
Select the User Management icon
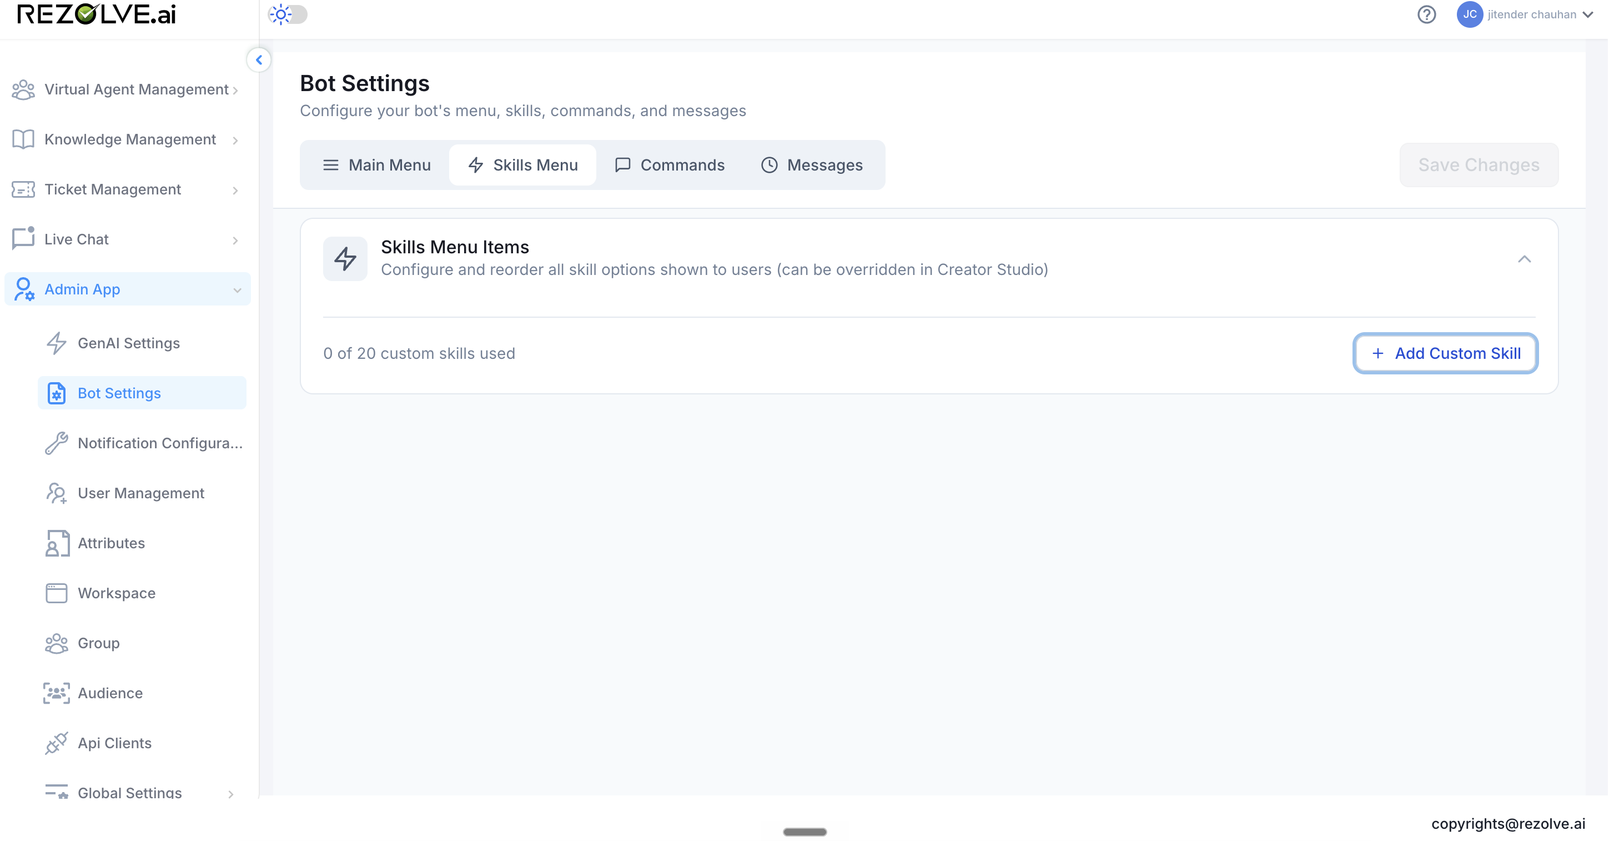(56, 493)
